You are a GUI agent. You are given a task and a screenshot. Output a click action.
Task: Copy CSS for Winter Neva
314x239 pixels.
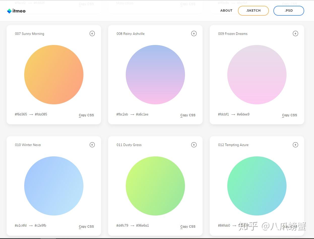[86, 227]
